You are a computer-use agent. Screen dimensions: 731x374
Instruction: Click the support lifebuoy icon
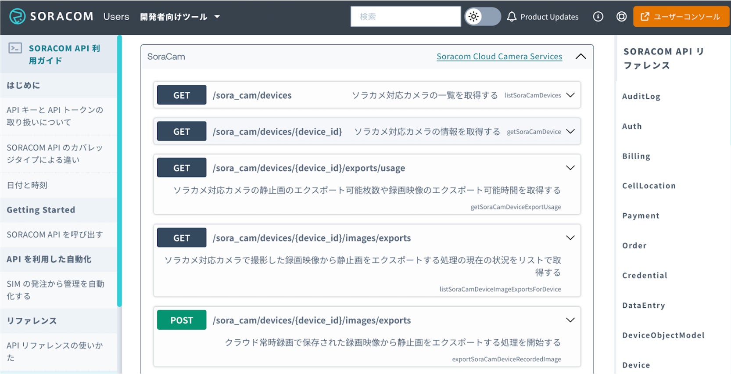(621, 17)
